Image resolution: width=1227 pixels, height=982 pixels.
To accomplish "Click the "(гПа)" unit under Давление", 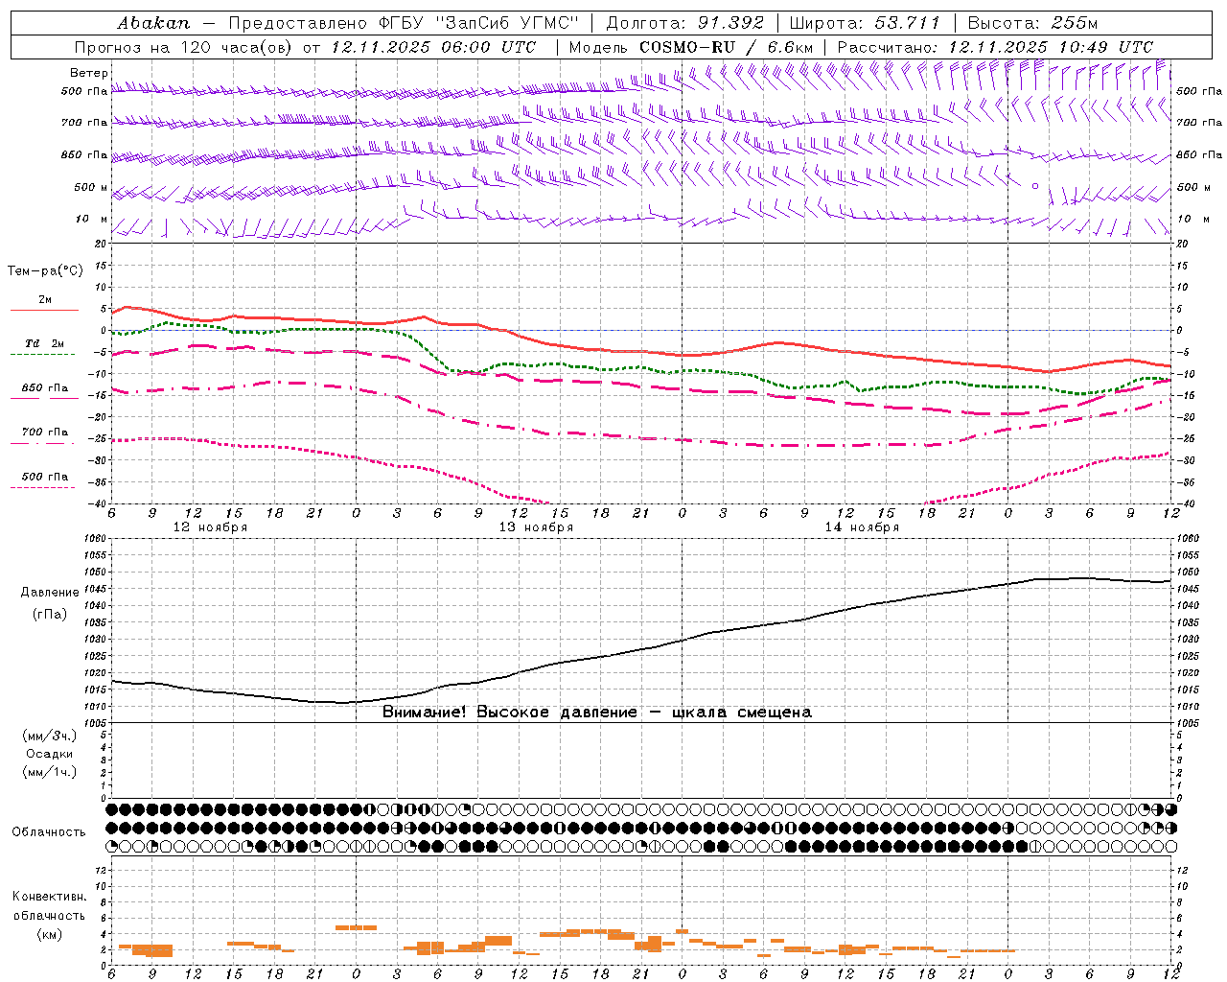I will click(x=50, y=614).
